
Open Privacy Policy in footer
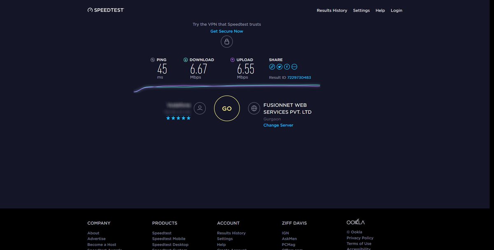point(360,238)
